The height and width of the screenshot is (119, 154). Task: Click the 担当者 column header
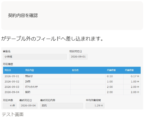click(x=88, y=70)
